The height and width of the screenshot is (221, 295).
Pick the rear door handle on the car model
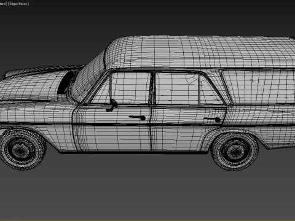[x=212, y=119]
